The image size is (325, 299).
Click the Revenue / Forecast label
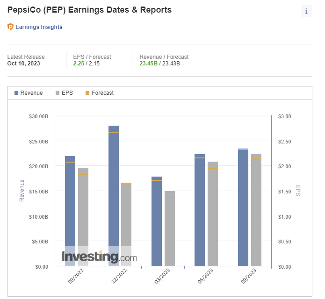tap(164, 57)
